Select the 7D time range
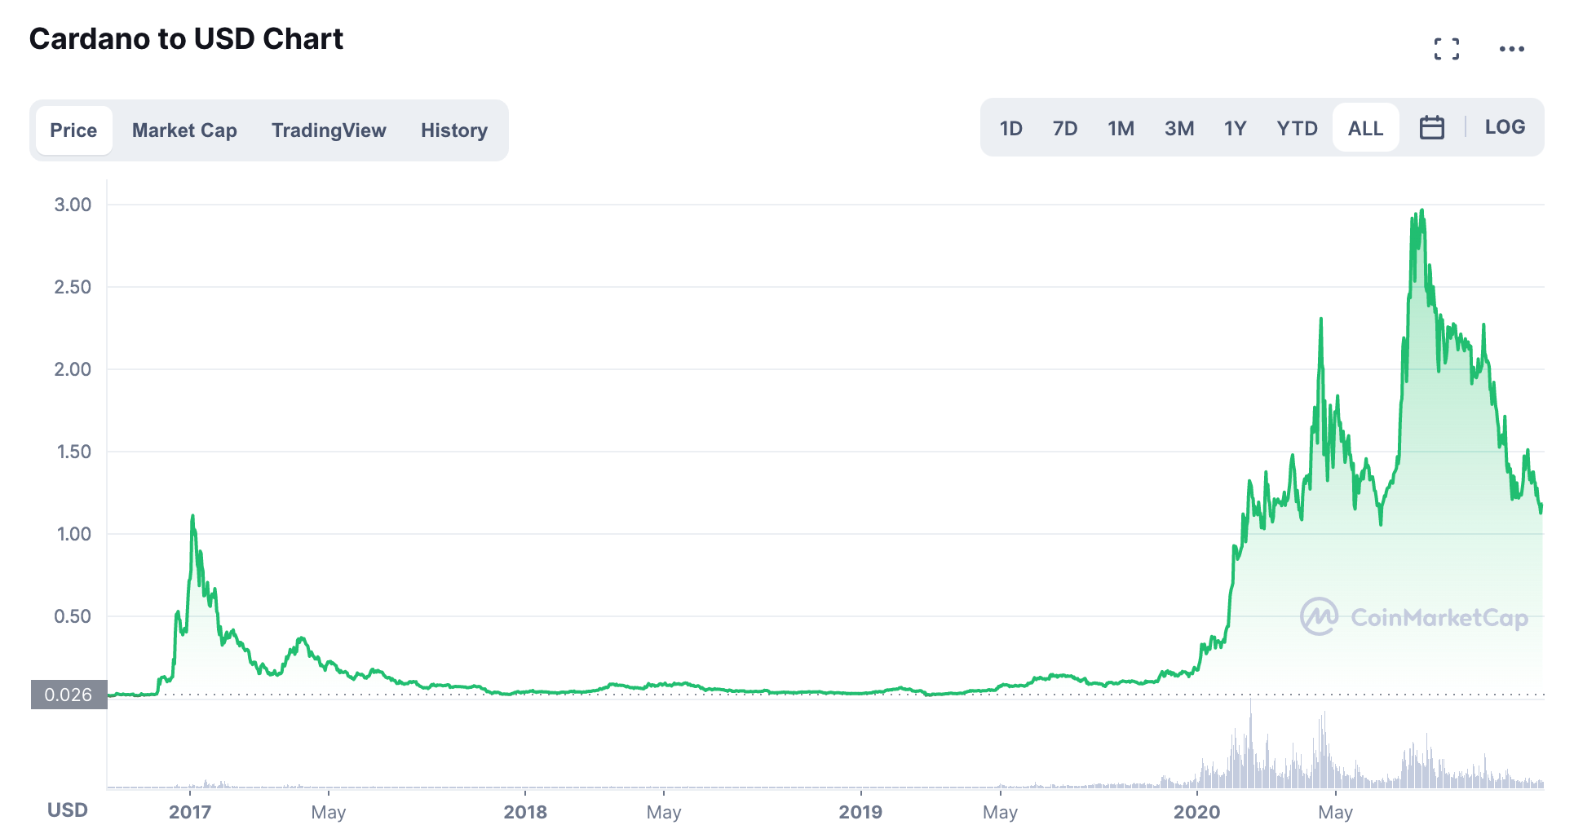This screenshot has height=825, width=1574. point(1065,128)
